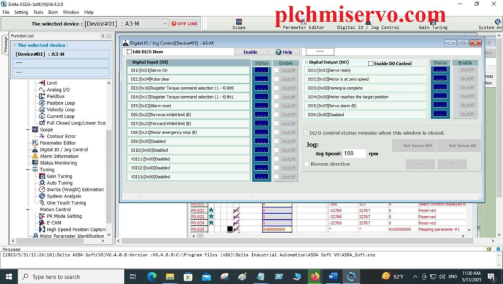Open the Tools menu
503x284 pixels.
[38, 12]
